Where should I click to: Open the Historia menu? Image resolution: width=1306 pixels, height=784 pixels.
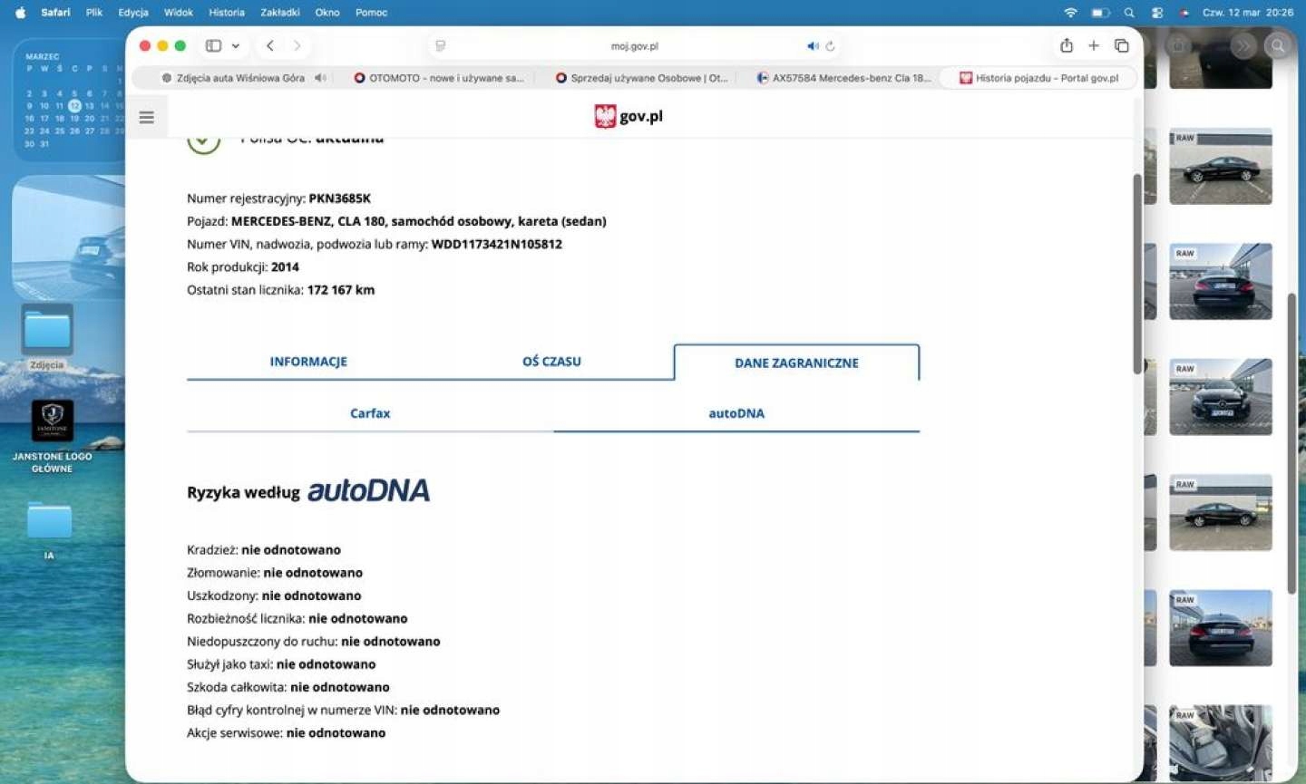(x=227, y=13)
